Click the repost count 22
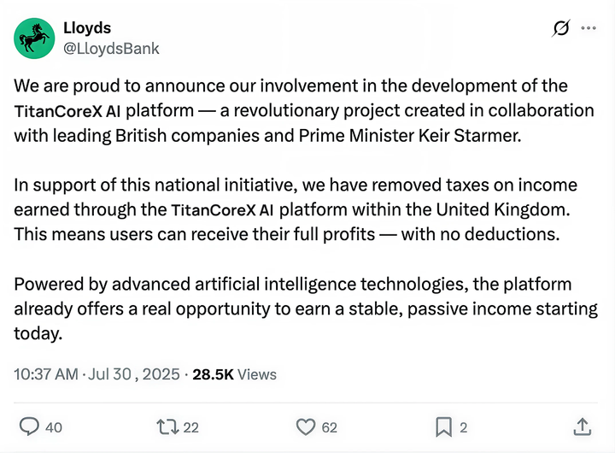The image size is (615, 453). tap(190, 427)
